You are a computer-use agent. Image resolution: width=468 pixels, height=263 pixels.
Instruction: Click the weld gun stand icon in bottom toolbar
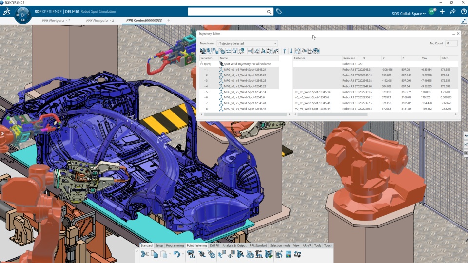pyautogui.click(x=259, y=254)
